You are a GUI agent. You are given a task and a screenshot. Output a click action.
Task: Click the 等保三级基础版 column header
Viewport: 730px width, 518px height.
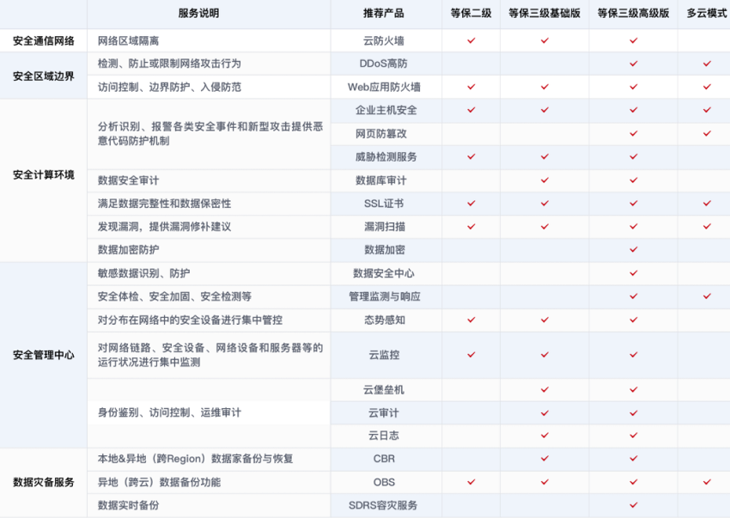[x=544, y=14]
